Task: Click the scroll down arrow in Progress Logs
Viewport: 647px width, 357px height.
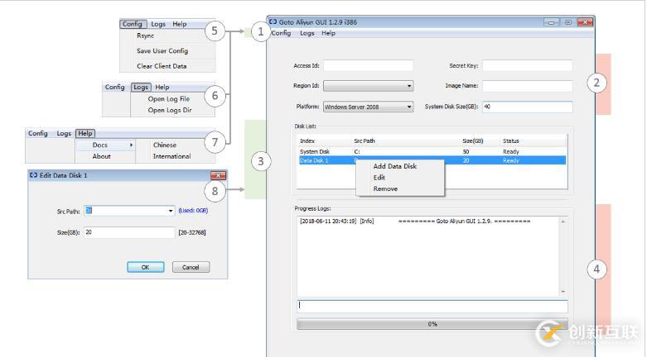Action: (563, 292)
